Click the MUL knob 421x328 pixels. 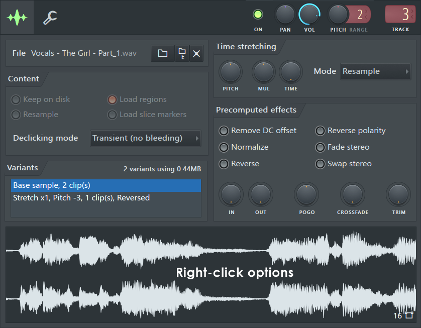click(x=264, y=72)
